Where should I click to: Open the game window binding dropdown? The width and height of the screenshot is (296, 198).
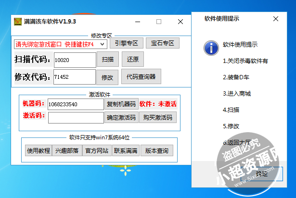point(61,44)
